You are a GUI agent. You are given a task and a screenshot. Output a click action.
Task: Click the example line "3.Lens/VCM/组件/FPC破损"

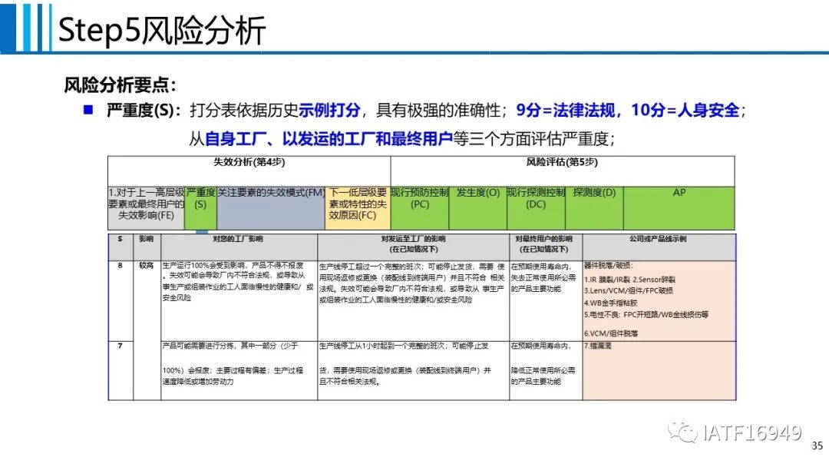point(629,291)
